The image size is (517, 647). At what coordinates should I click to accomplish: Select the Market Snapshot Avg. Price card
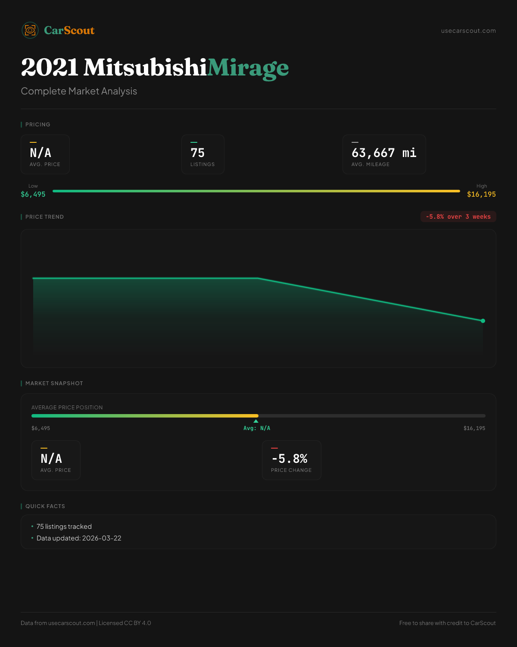coord(56,460)
